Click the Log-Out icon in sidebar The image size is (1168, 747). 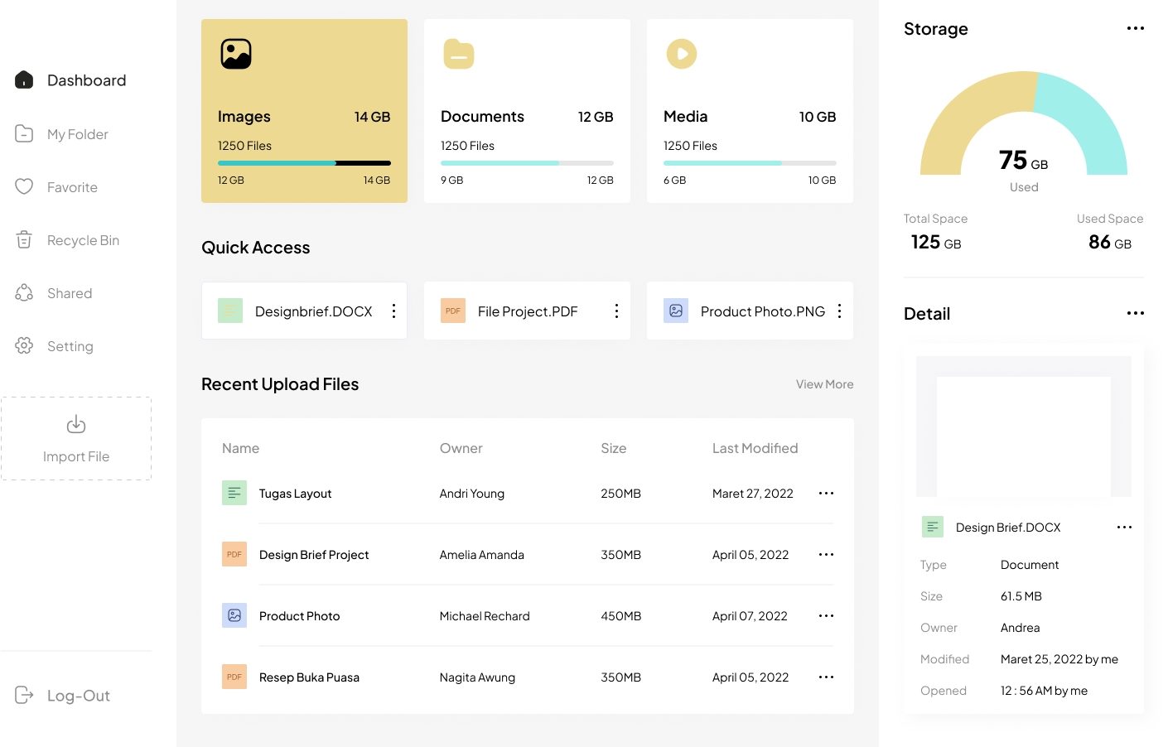[x=24, y=695]
